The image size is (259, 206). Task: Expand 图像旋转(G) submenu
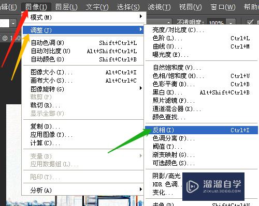[83, 89]
